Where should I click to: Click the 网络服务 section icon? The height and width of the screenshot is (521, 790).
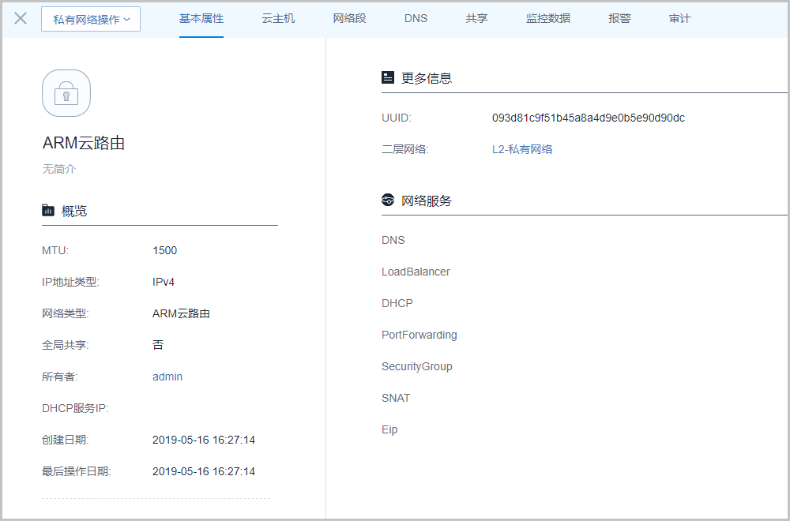pyautogui.click(x=388, y=201)
